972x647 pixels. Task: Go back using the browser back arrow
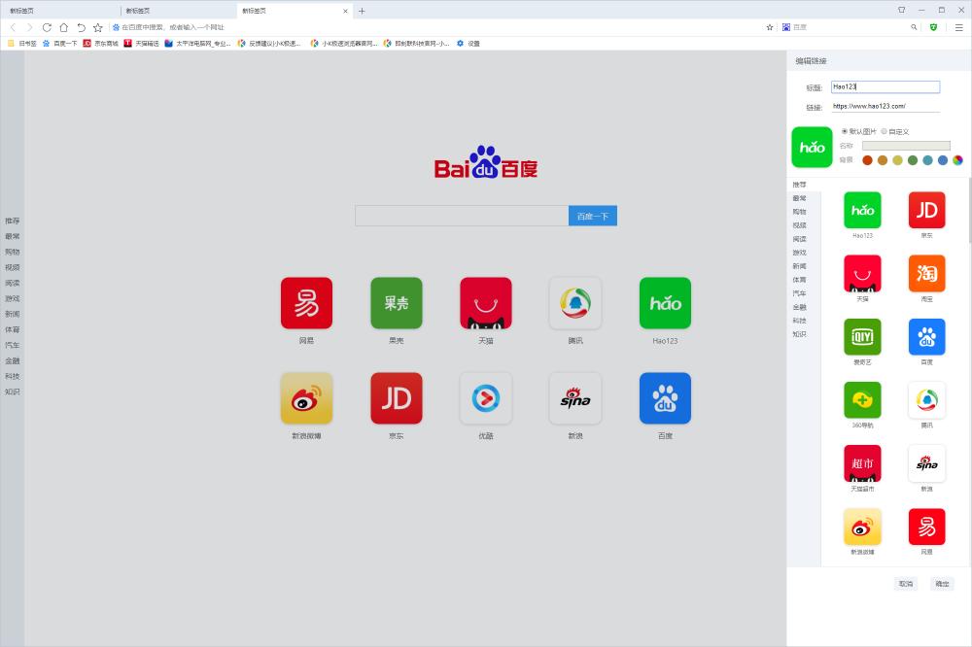tap(13, 27)
